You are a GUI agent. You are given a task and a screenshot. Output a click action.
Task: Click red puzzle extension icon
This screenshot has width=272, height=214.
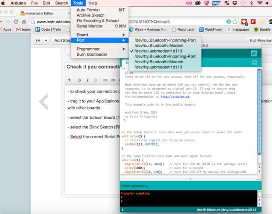[x=244, y=22]
